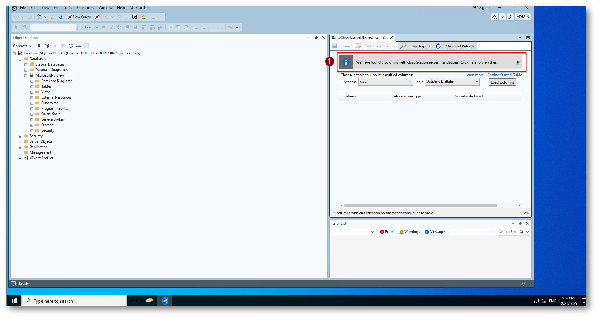Toggle the Messages filter in Error List
This screenshot has width=599, height=319.
pyautogui.click(x=435, y=232)
